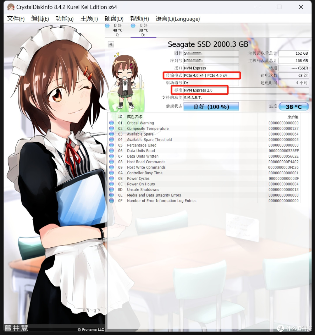
Task: Click the status orb for Percentage Used
Action: [111, 145]
